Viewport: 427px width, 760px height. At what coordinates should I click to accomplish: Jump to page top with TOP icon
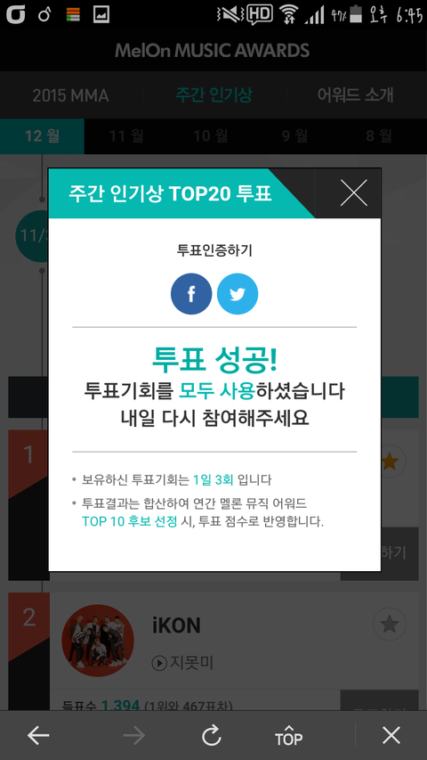pyautogui.click(x=288, y=735)
